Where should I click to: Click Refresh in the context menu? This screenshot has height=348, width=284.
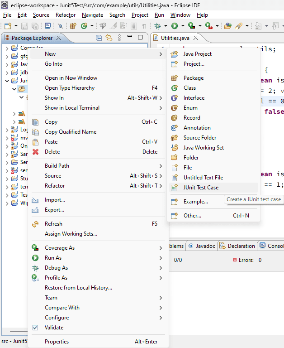tap(98, 224)
